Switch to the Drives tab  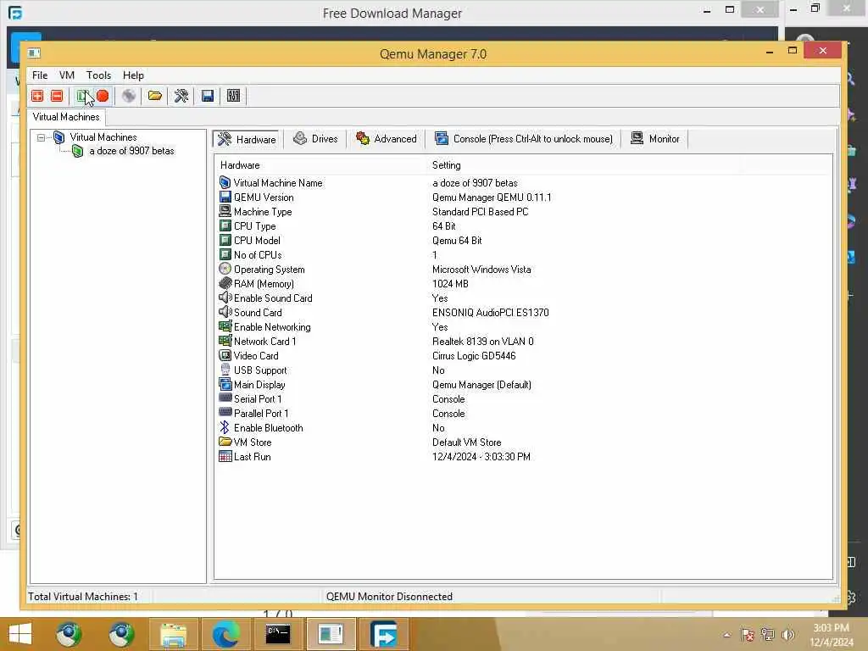click(x=315, y=139)
